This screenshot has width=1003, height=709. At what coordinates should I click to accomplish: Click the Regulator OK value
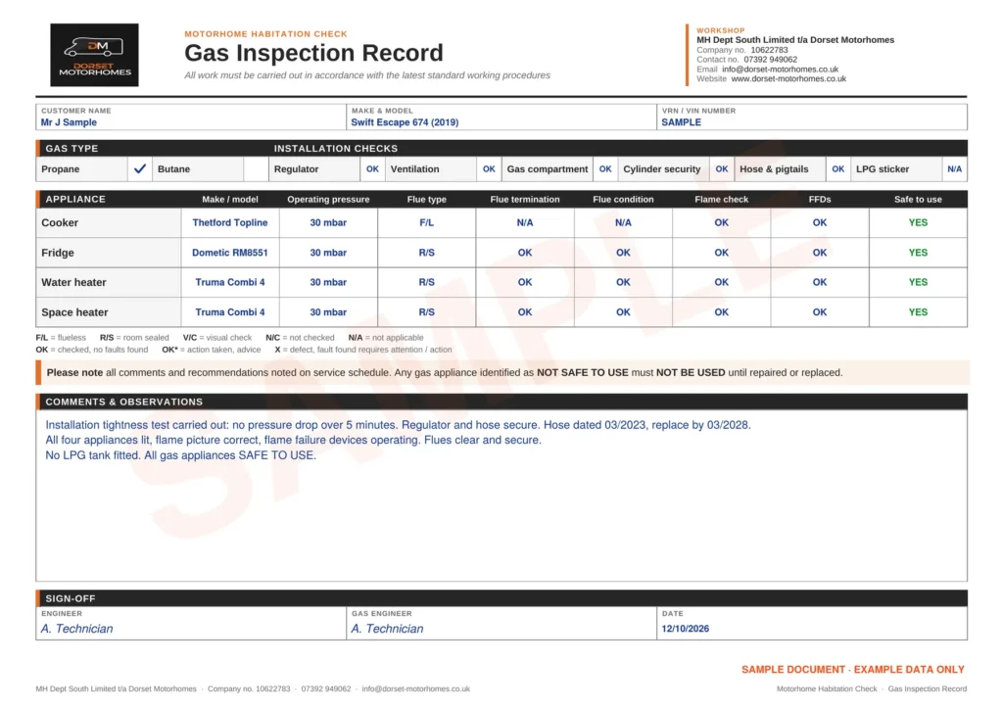tap(372, 168)
